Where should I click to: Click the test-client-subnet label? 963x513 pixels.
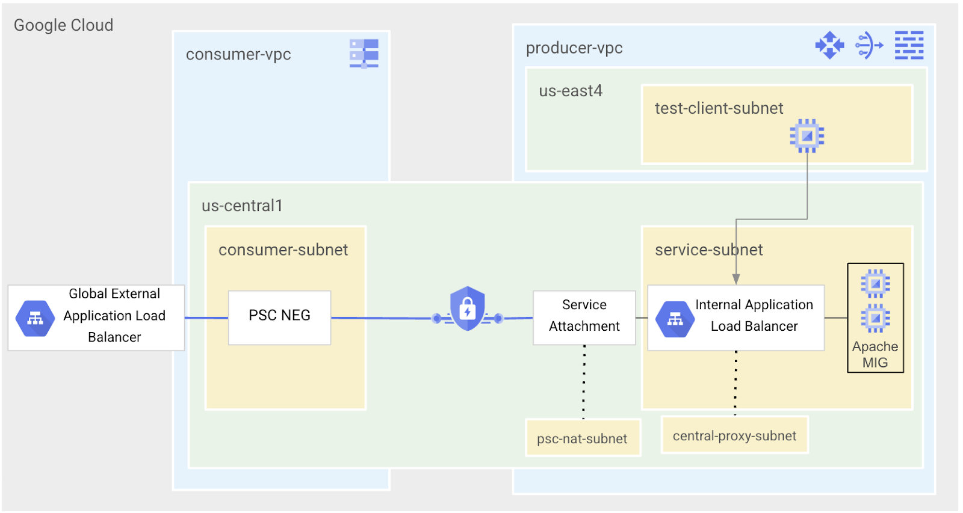coord(719,108)
